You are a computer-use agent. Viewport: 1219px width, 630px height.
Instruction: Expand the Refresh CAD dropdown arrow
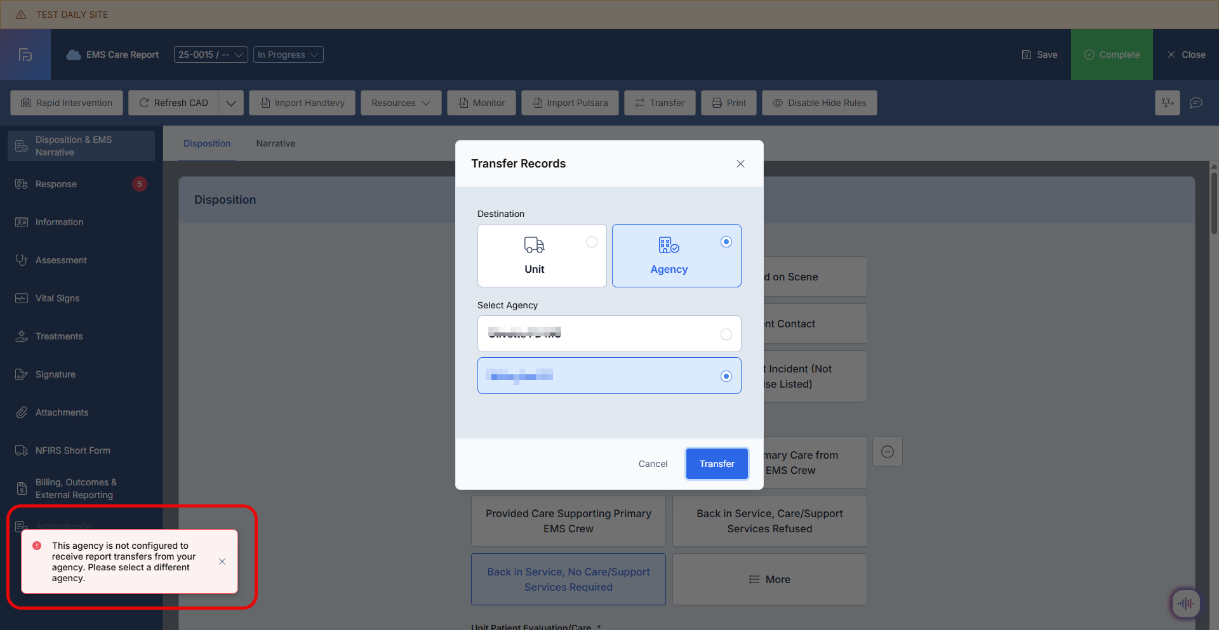tap(231, 103)
